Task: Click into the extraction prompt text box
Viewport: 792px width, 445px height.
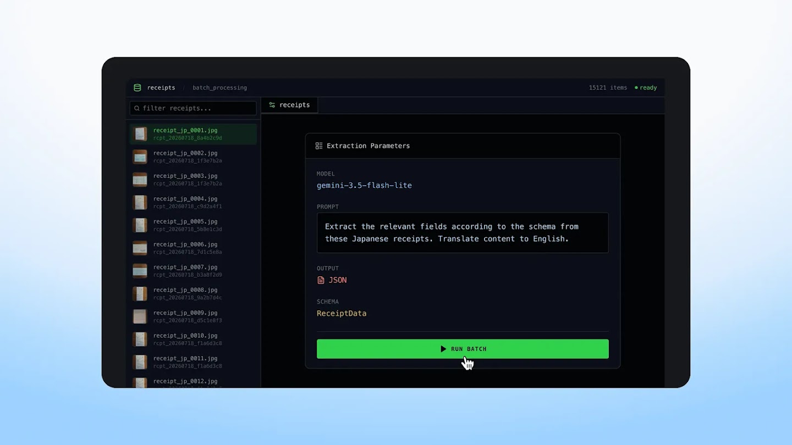Action: 463,233
